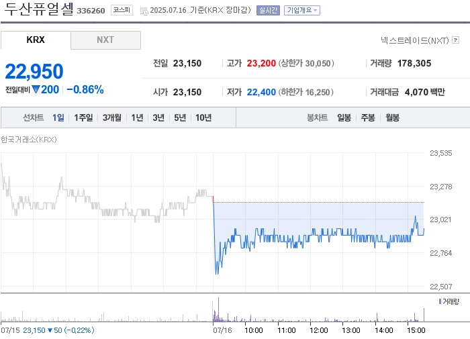Click the 22,764 y-axis label

coord(441,253)
